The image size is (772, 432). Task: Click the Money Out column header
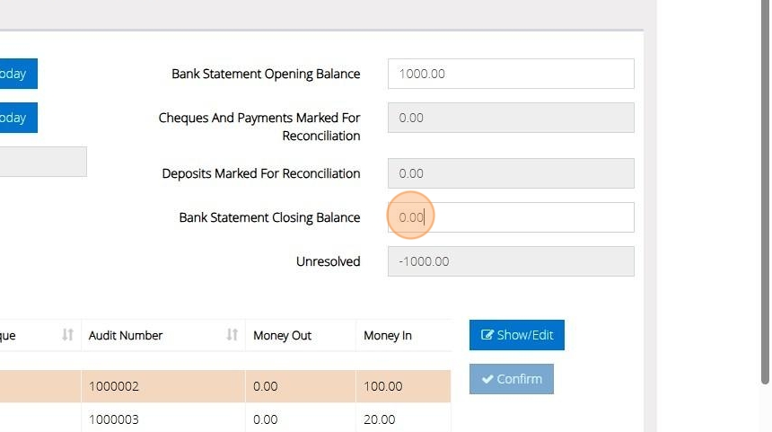tap(301, 336)
